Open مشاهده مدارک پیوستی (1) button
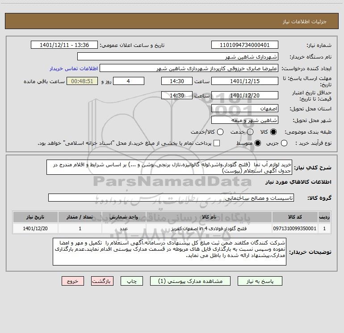Image resolution: width=344 pixels, height=333 pixels. (x=190, y=281)
